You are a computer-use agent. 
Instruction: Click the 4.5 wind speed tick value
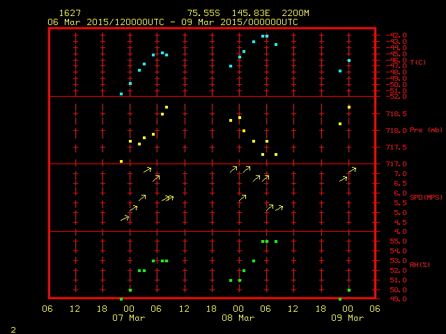click(x=400, y=223)
